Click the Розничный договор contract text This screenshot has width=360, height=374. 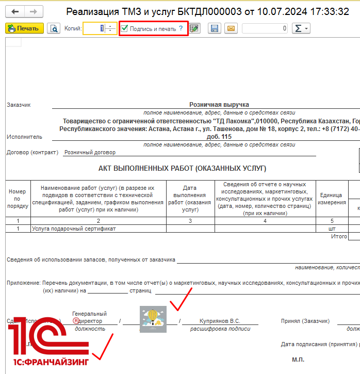90,152
